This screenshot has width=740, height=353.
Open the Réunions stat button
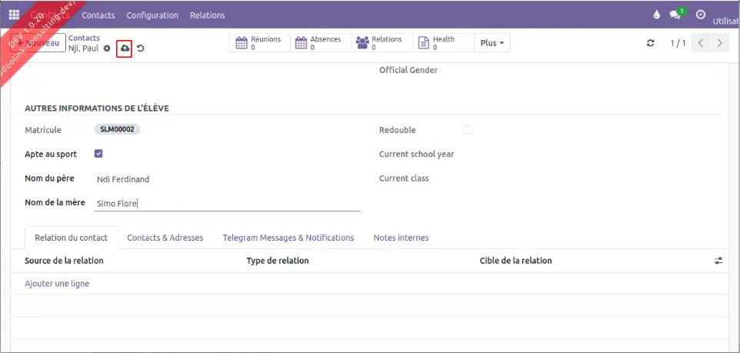[x=258, y=43]
